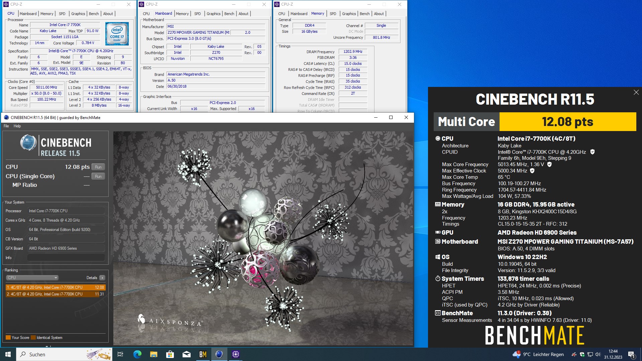Click the Current Link Width x16 value
642x361 pixels.
pyautogui.click(x=194, y=109)
